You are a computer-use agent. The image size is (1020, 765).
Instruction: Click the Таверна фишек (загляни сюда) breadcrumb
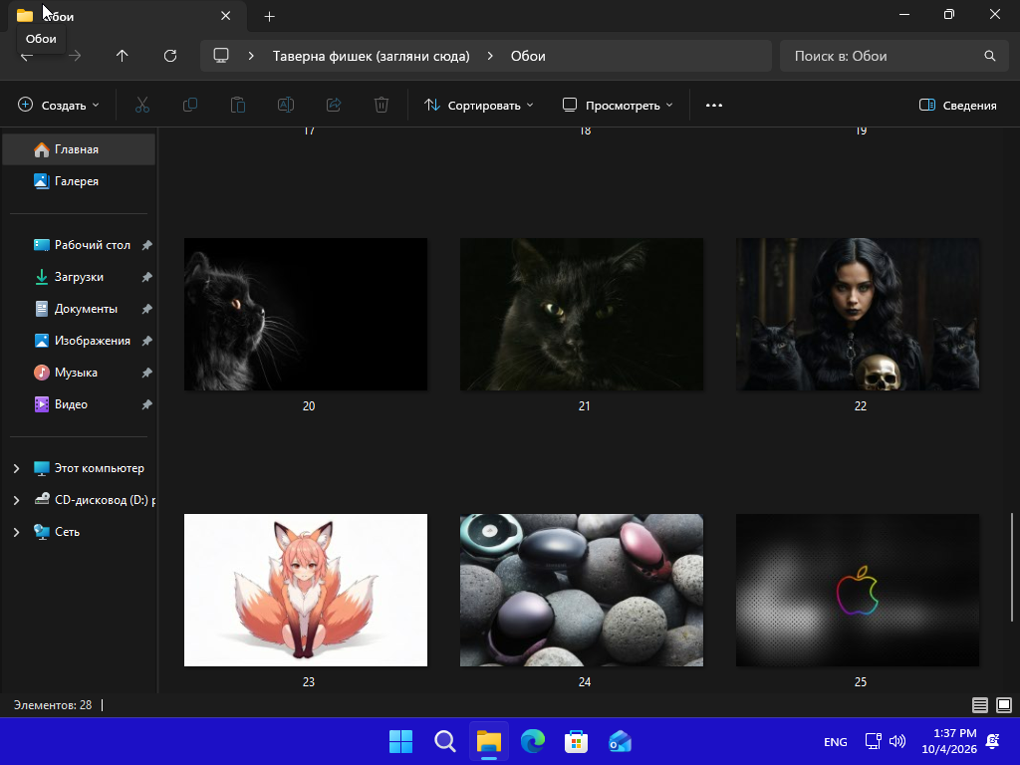pyautogui.click(x=371, y=56)
